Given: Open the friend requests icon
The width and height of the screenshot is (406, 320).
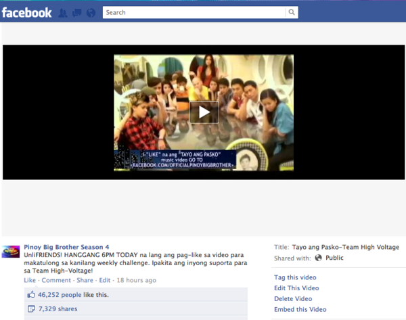Looking at the screenshot, I should (x=62, y=13).
